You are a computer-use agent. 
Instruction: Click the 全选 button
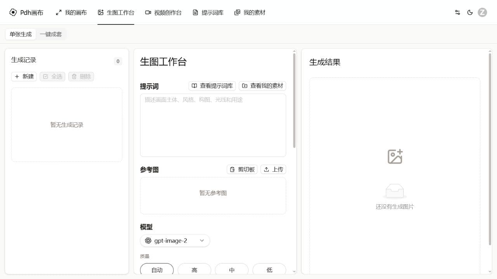52,76
